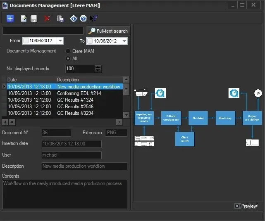The width and height of the screenshot is (265, 221).
Task: Click the search text input field
Action: point(43,31)
